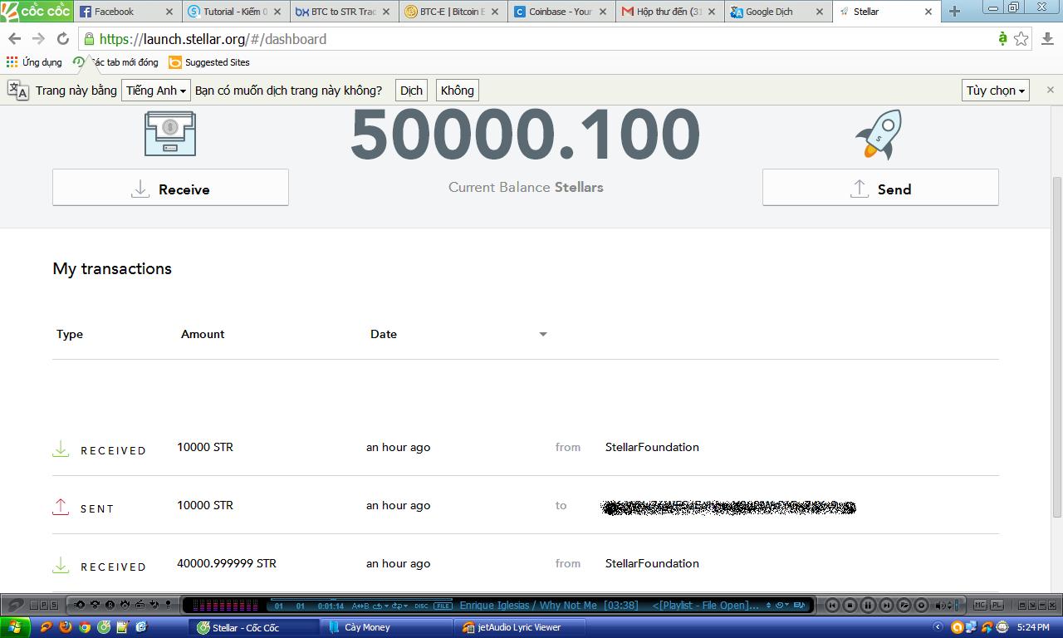Select FILE mode in jetAudio
Image resolution: width=1063 pixels, height=638 pixels.
point(443,606)
